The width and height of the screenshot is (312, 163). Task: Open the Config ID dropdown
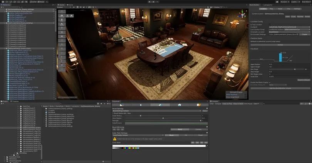click(290, 27)
